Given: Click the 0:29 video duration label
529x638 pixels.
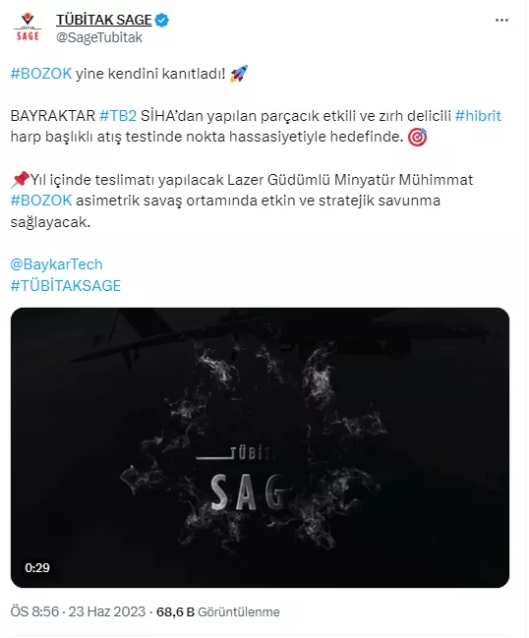Looking at the screenshot, I should point(37,567).
